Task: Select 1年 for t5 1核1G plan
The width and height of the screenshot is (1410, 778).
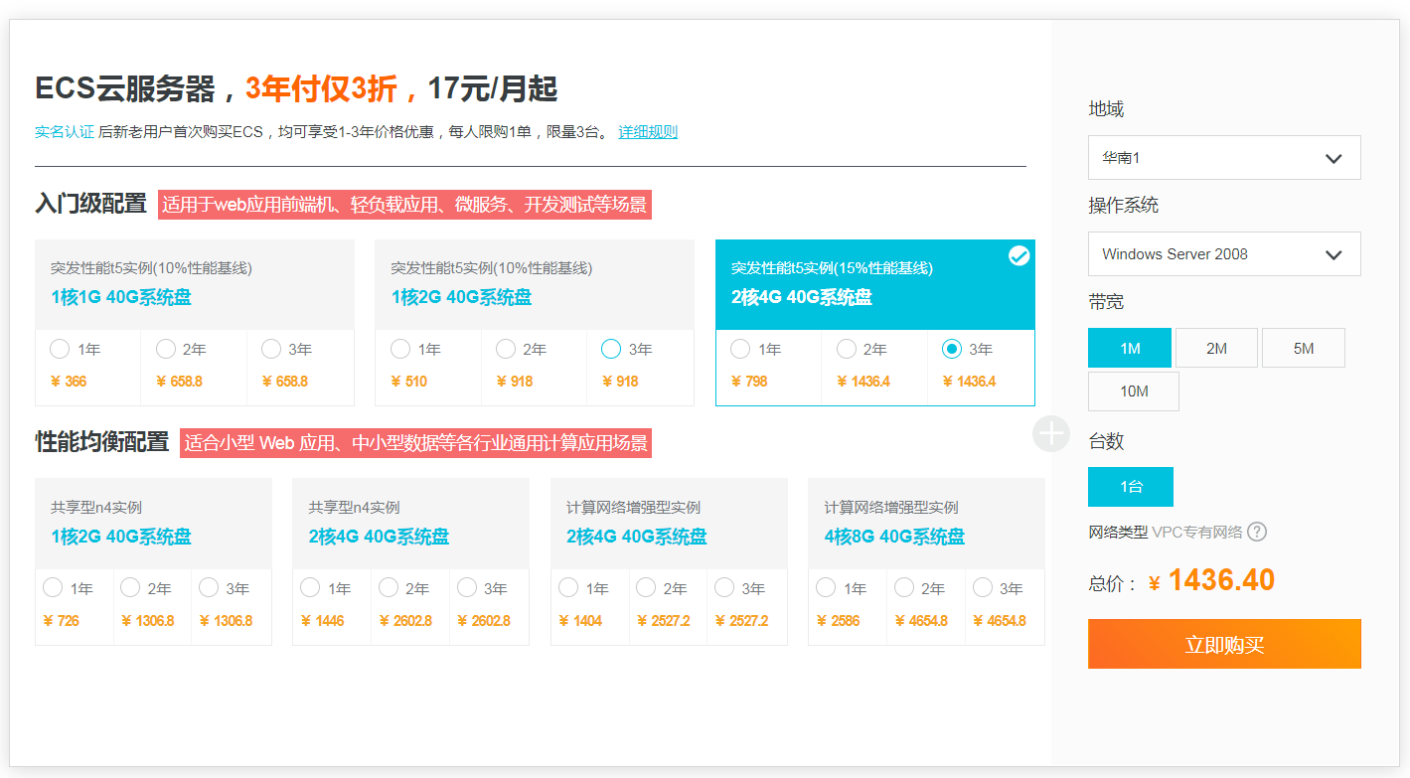Action: pos(60,349)
